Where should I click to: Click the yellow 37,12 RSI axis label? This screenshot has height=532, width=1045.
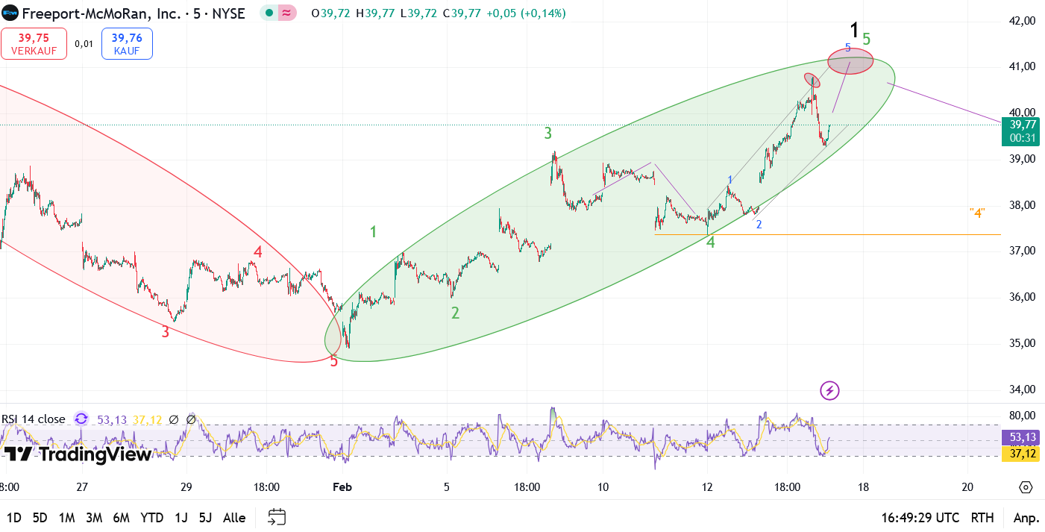(x=1020, y=454)
